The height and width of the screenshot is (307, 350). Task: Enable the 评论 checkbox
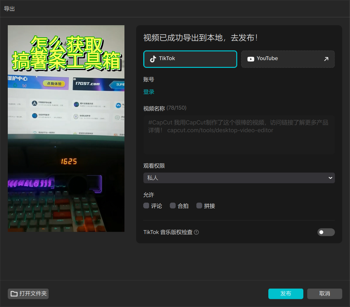pyautogui.click(x=146, y=206)
